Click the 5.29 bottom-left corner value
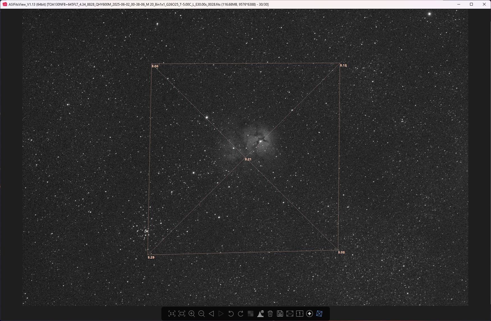491x321 pixels. point(151,257)
